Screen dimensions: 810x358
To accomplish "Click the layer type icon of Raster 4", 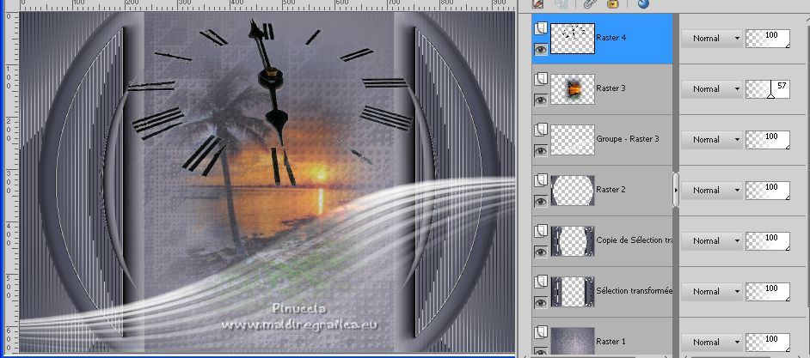I will point(540,28).
